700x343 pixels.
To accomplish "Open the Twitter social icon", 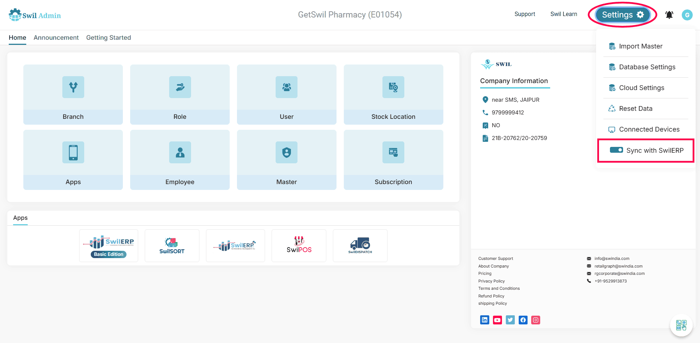I will point(510,320).
